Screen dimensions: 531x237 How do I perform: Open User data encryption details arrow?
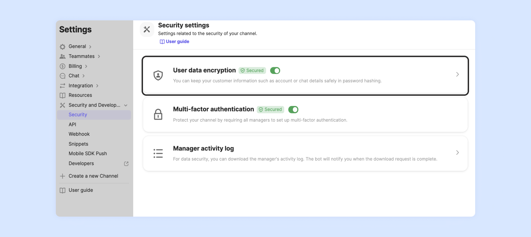click(457, 74)
